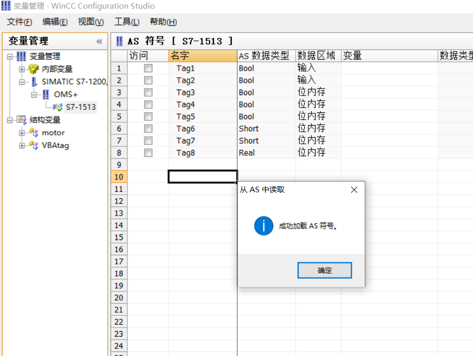This screenshot has height=356, width=473.
Task: Click the 内部变量 yellow cubes icon
Action: 34,69
